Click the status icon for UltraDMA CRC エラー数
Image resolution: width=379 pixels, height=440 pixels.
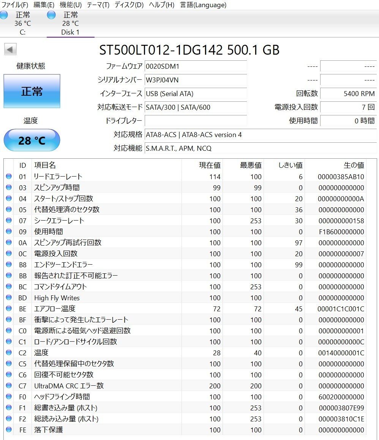(9, 386)
